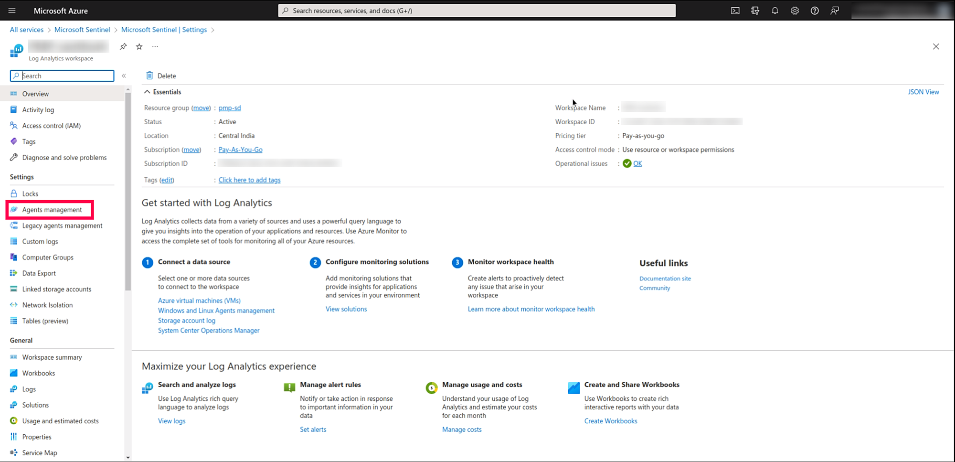Close the workspace blade

pyautogui.click(x=936, y=46)
